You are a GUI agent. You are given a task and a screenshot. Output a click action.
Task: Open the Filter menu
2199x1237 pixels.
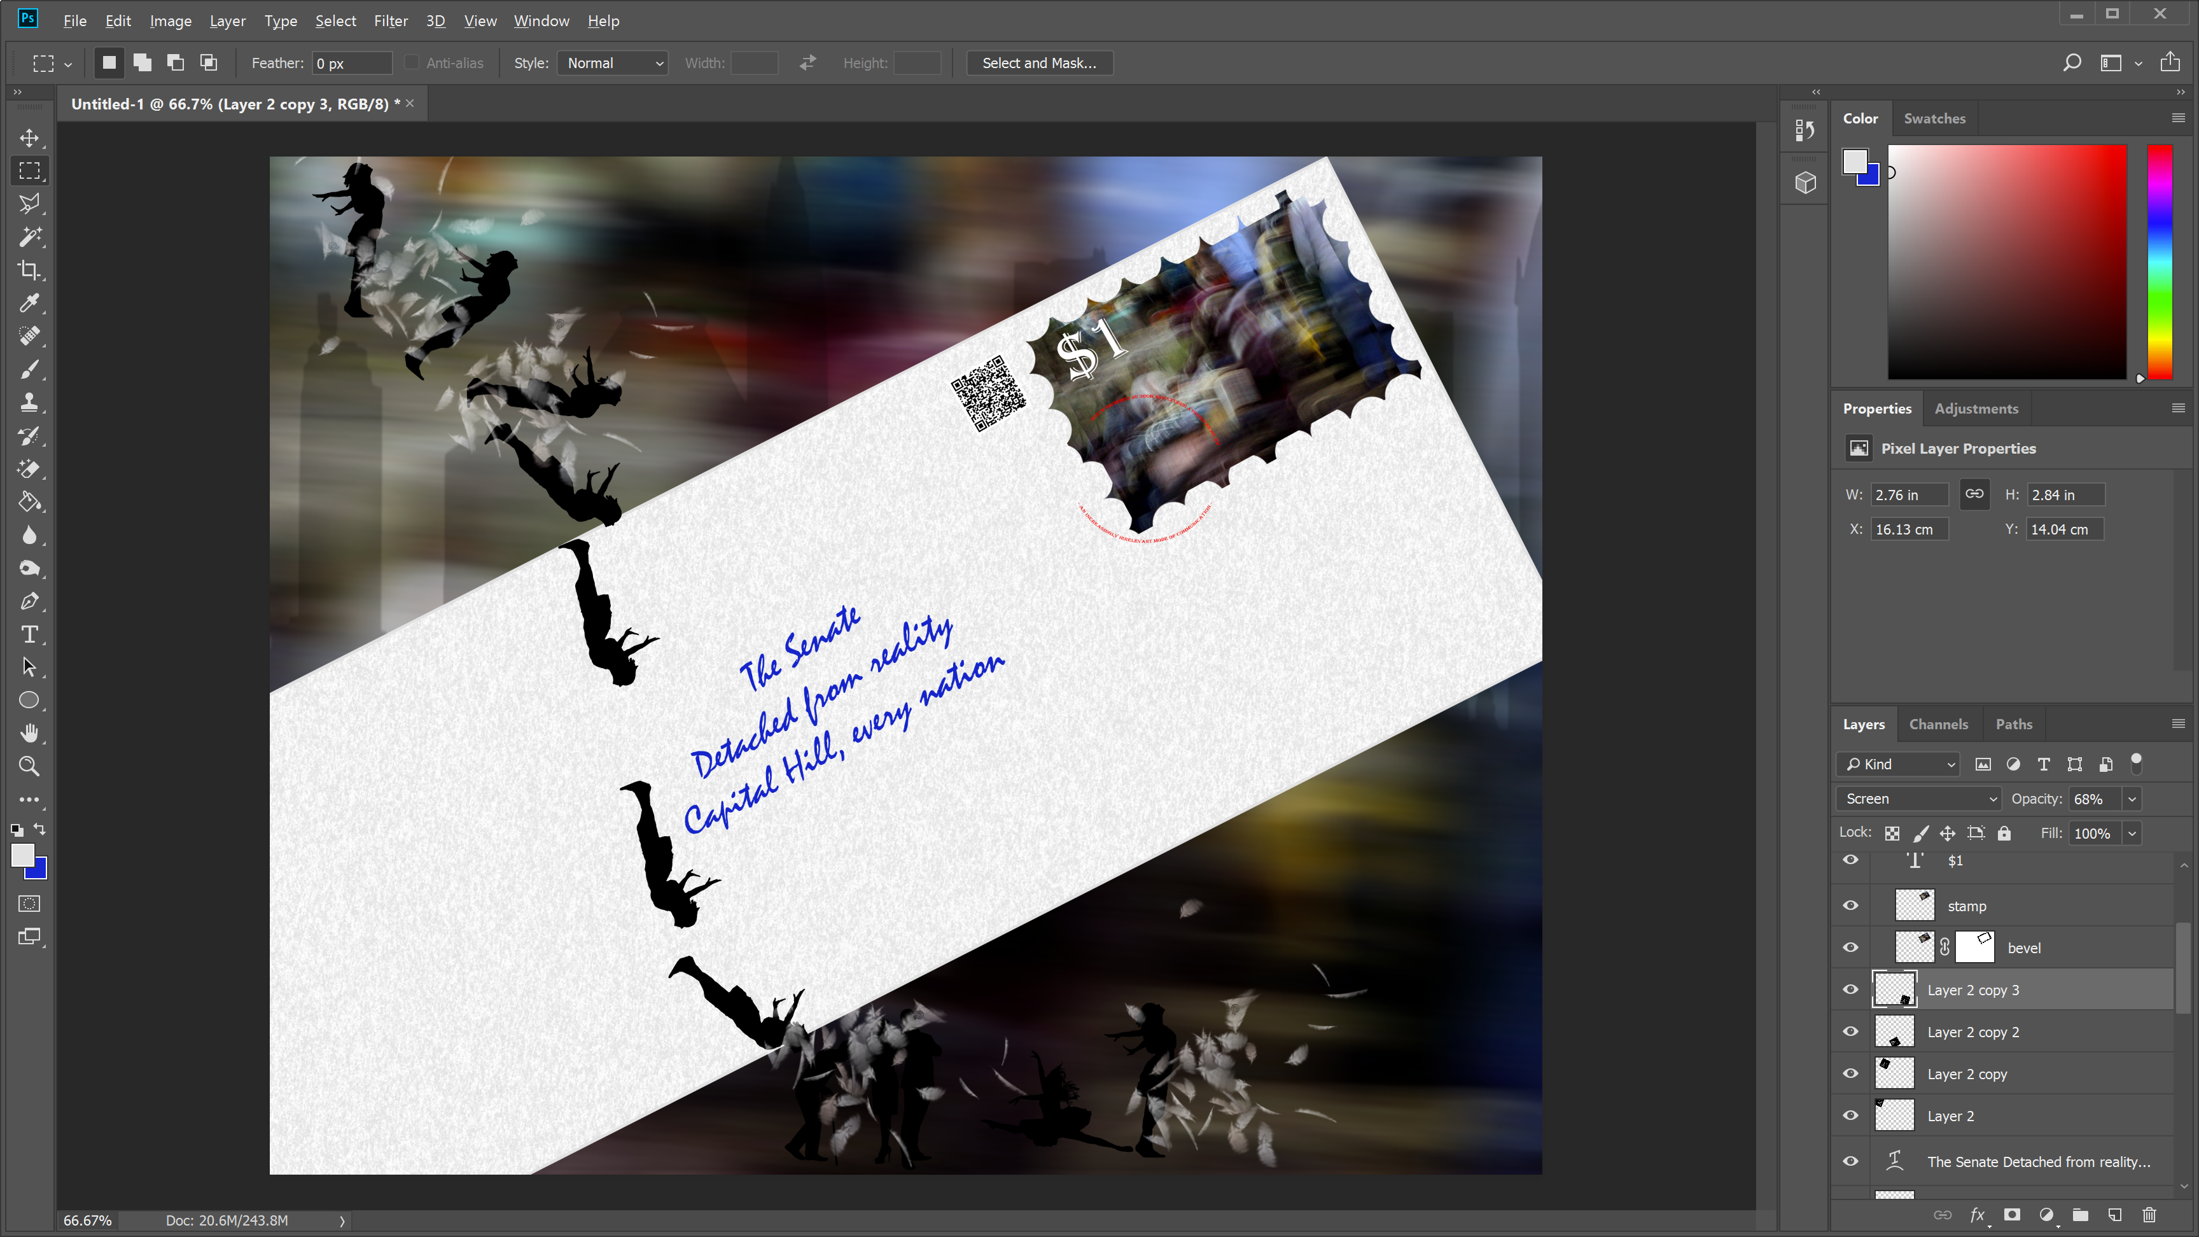point(390,20)
